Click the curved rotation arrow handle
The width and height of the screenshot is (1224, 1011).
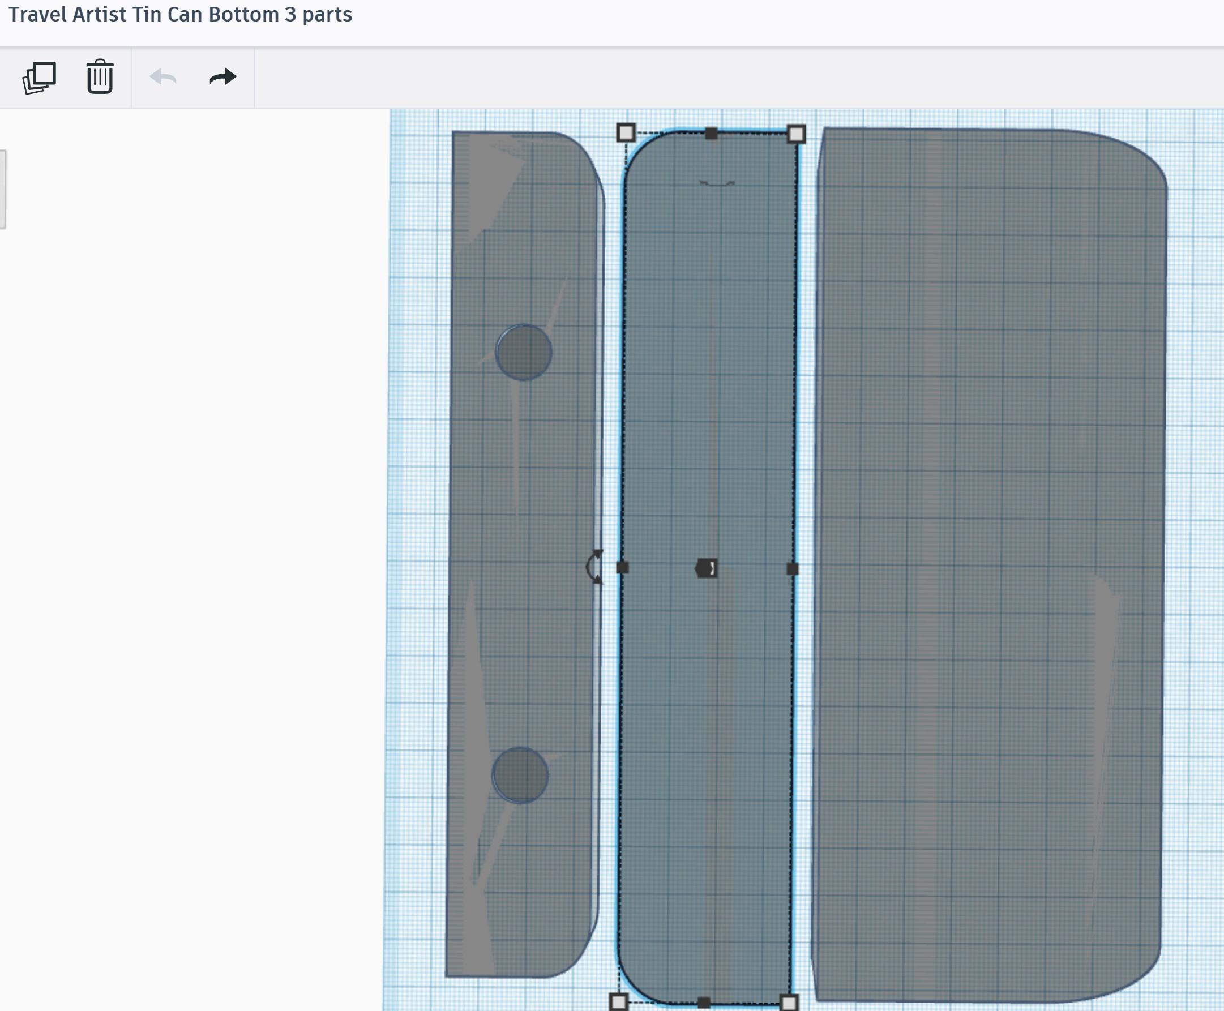594,566
